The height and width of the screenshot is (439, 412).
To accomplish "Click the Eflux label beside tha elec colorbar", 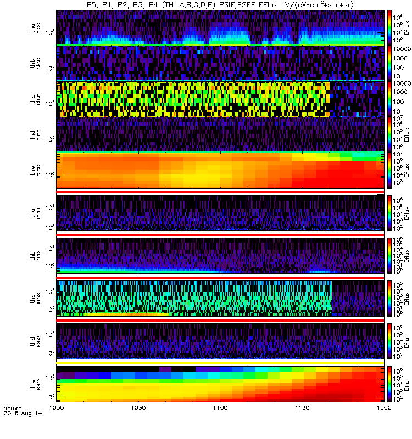I will coord(407,27).
